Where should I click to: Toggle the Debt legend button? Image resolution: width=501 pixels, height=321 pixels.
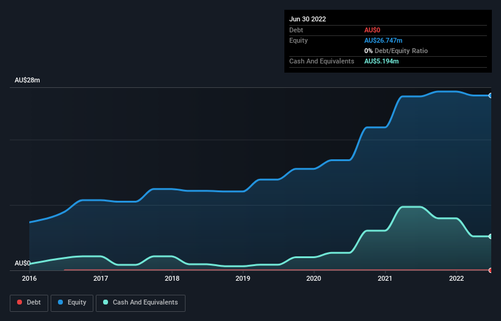coord(29,303)
